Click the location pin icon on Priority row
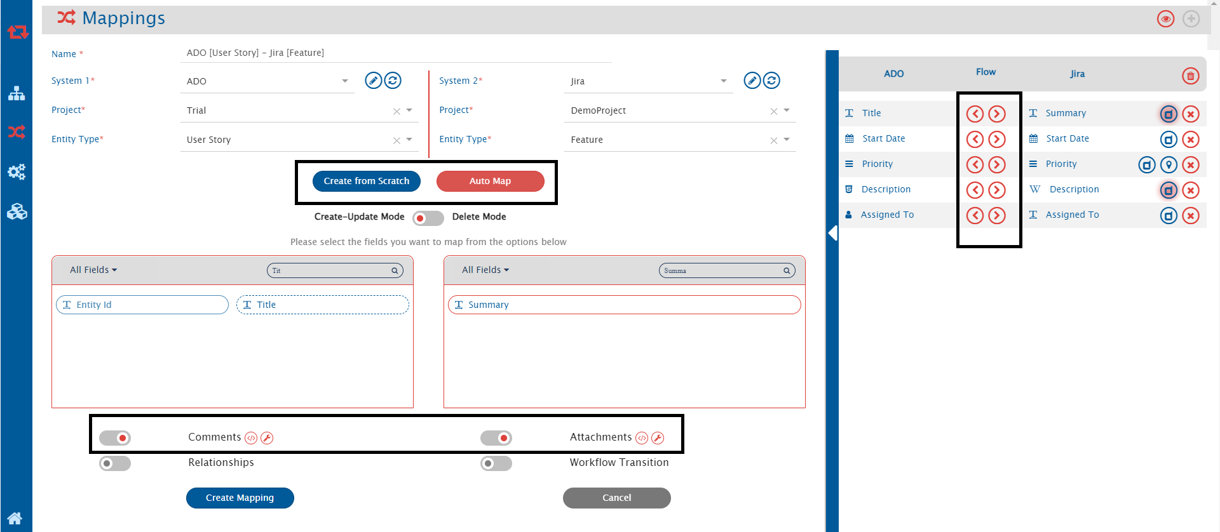Image resolution: width=1220 pixels, height=532 pixels. (x=1169, y=165)
